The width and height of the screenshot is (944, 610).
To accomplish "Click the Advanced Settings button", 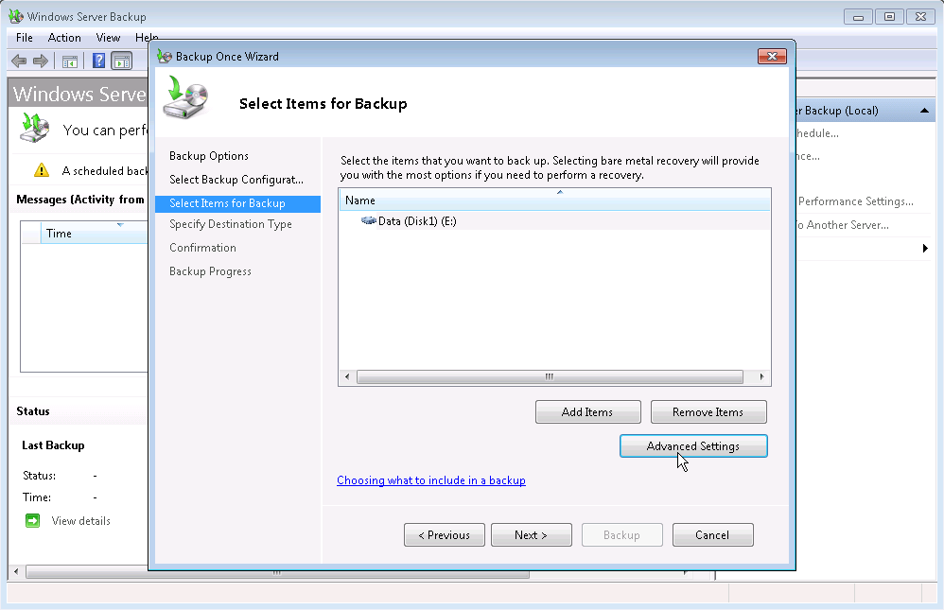I will (x=693, y=445).
